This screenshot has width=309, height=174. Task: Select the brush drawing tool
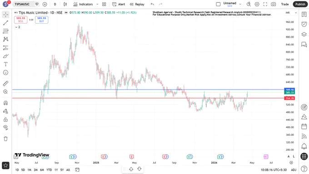[x=6, y=56]
